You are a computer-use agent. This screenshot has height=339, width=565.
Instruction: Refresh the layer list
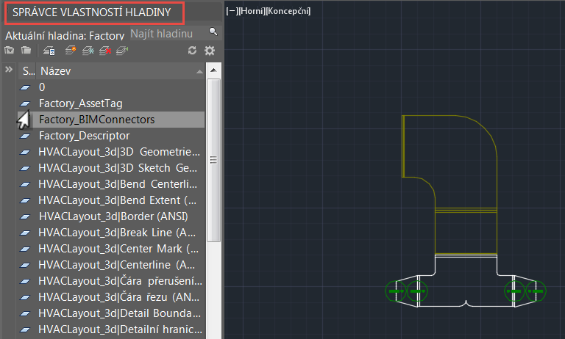[192, 51]
